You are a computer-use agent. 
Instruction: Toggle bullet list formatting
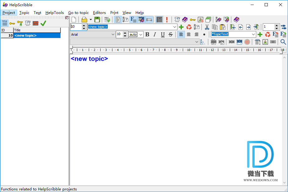[204, 34]
